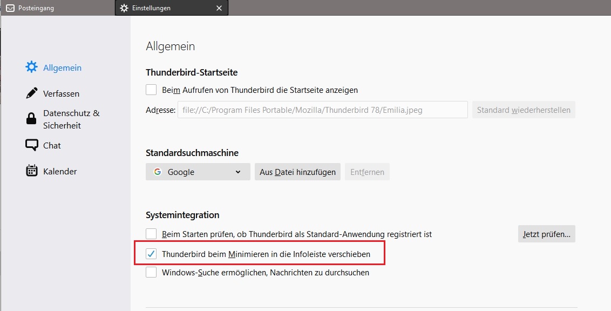
Task: Click the Datenschutz & Sicherheit lock icon
Action: (32, 119)
